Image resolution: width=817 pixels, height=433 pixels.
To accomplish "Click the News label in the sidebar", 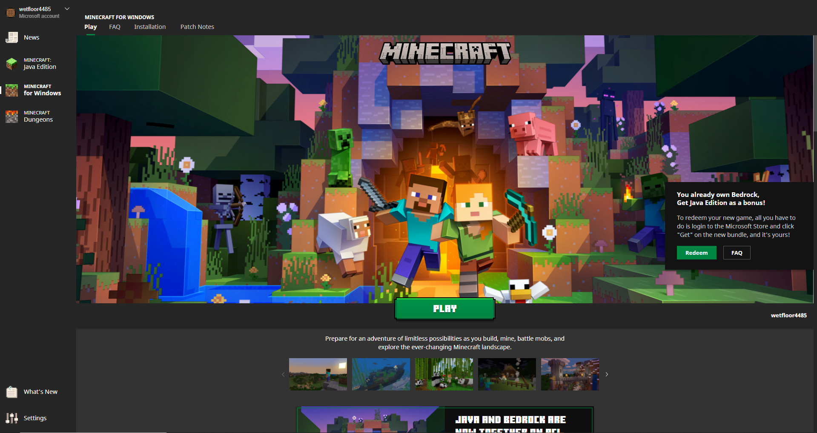I will coord(32,37).
